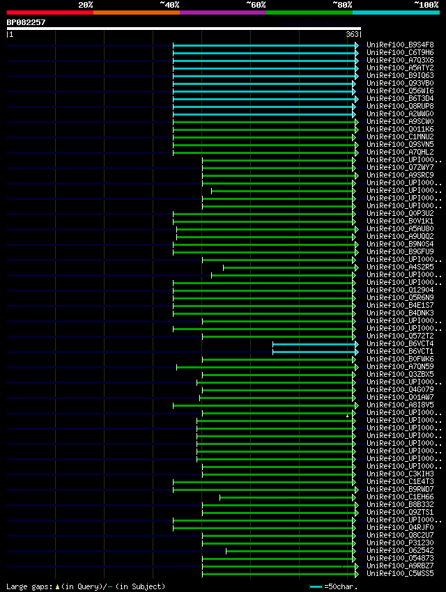Image resolution: width=446 pixels, height=592 pixels.
Task: Click the cyan alignment bar of B6VCT4
Action: (x=314, y=344)
